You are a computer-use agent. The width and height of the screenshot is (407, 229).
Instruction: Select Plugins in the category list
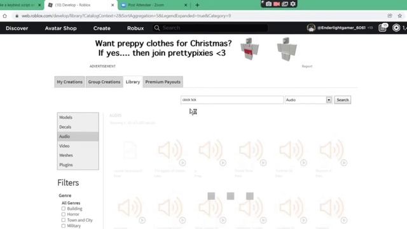(x=78, y=165)
